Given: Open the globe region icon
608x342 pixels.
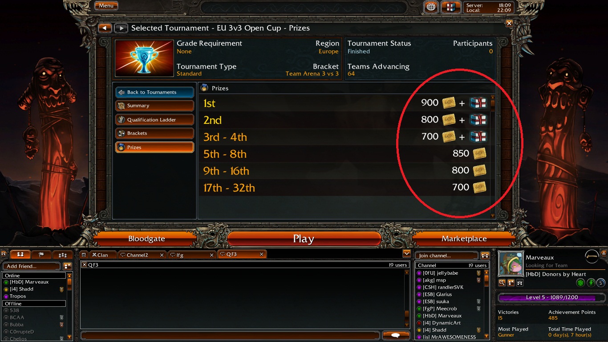Looking at the screenshot, I should click(x=430, y=7).
